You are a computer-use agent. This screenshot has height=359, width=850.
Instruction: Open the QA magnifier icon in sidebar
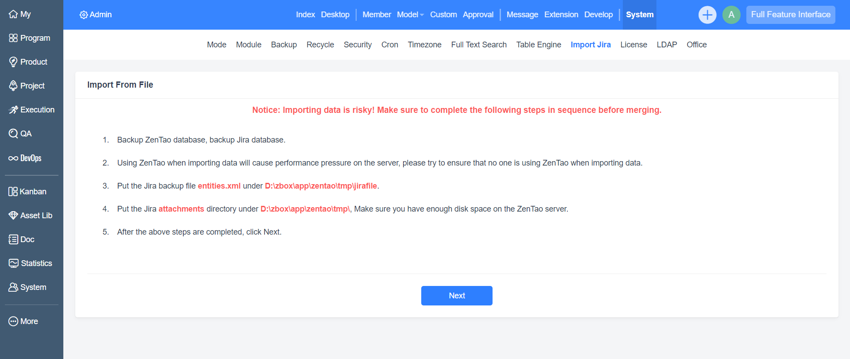pos(13,134)
